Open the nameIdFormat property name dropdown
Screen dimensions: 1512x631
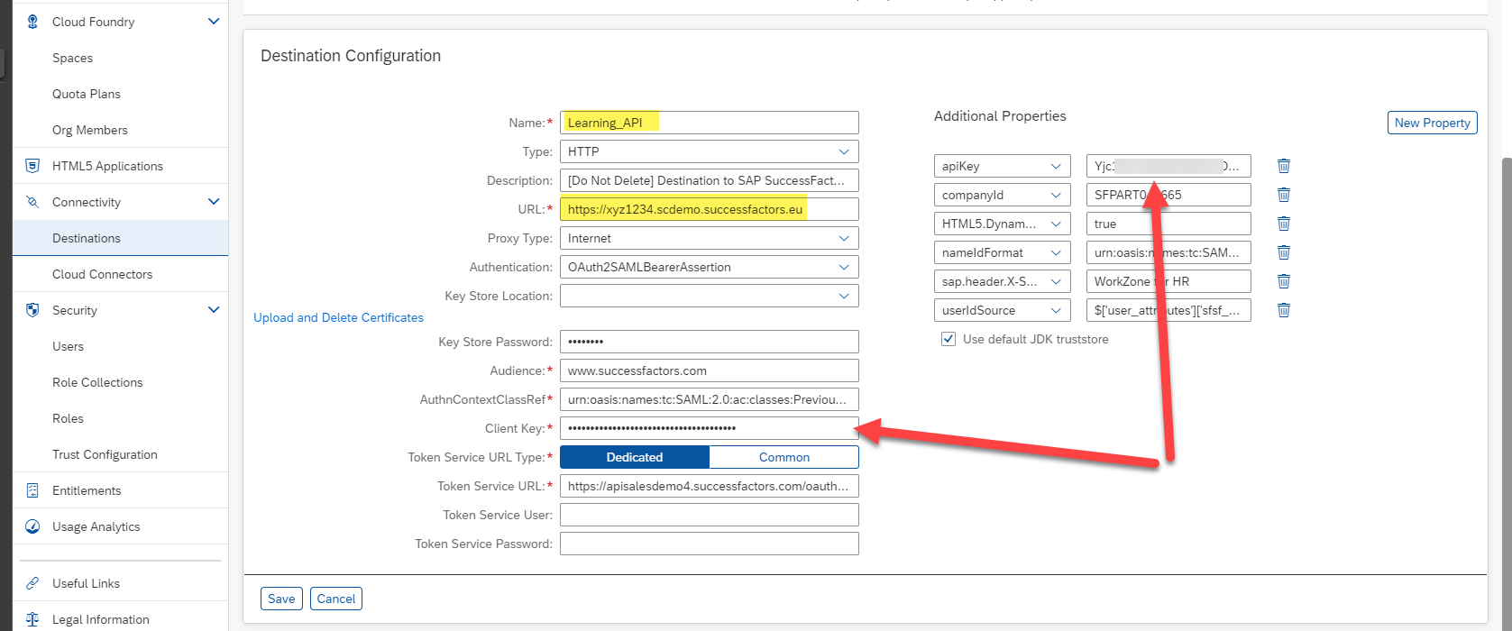[1056, 252]
